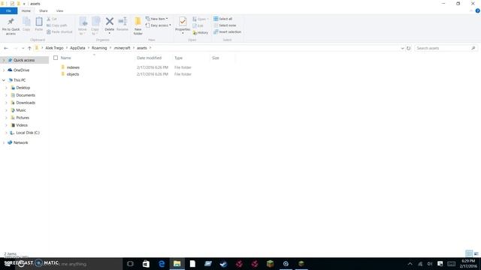The width and height of the screenshot is (481, 270).
Task: Expand the Quick access tree node
Action: tap(4, 60)
